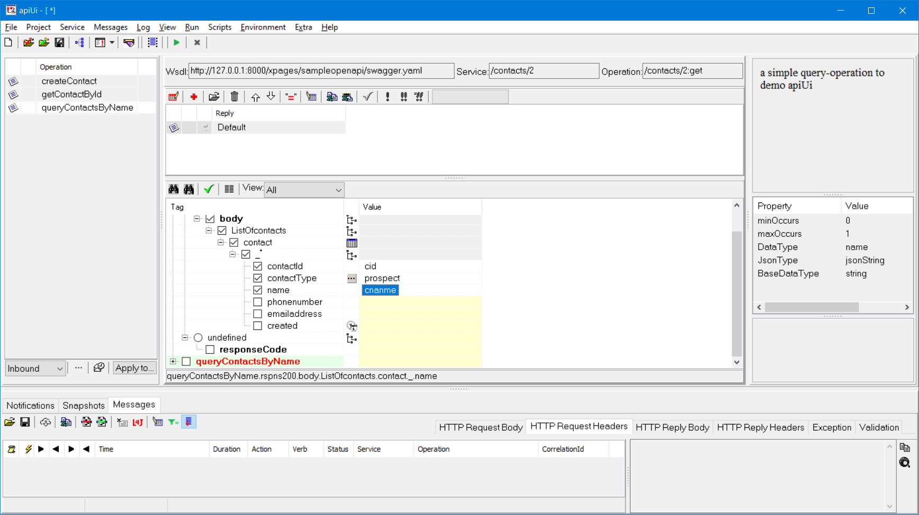Collapse the ListOfcontacts tree node
919x515 pixels.
209,231
